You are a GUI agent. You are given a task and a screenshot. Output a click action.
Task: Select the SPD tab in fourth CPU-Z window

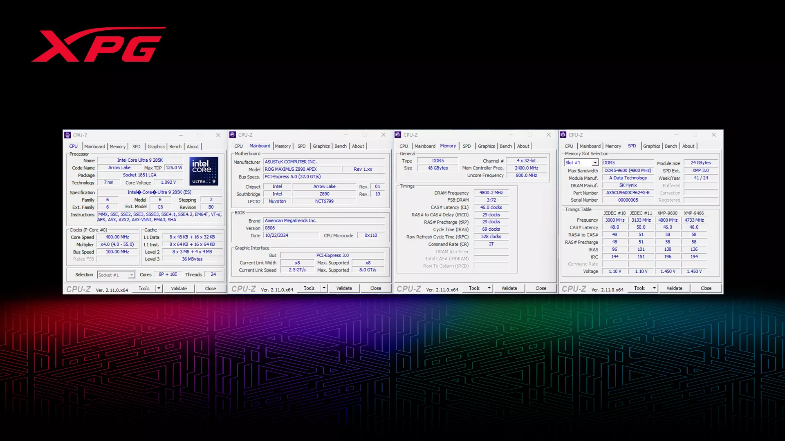631,146
